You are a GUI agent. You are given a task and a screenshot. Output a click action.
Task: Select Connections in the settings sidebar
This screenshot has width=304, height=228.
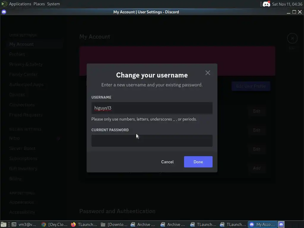(x=34, y=105)
